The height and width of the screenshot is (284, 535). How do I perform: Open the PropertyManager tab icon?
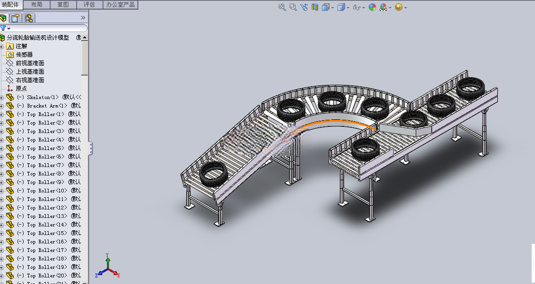click(16, 18)
